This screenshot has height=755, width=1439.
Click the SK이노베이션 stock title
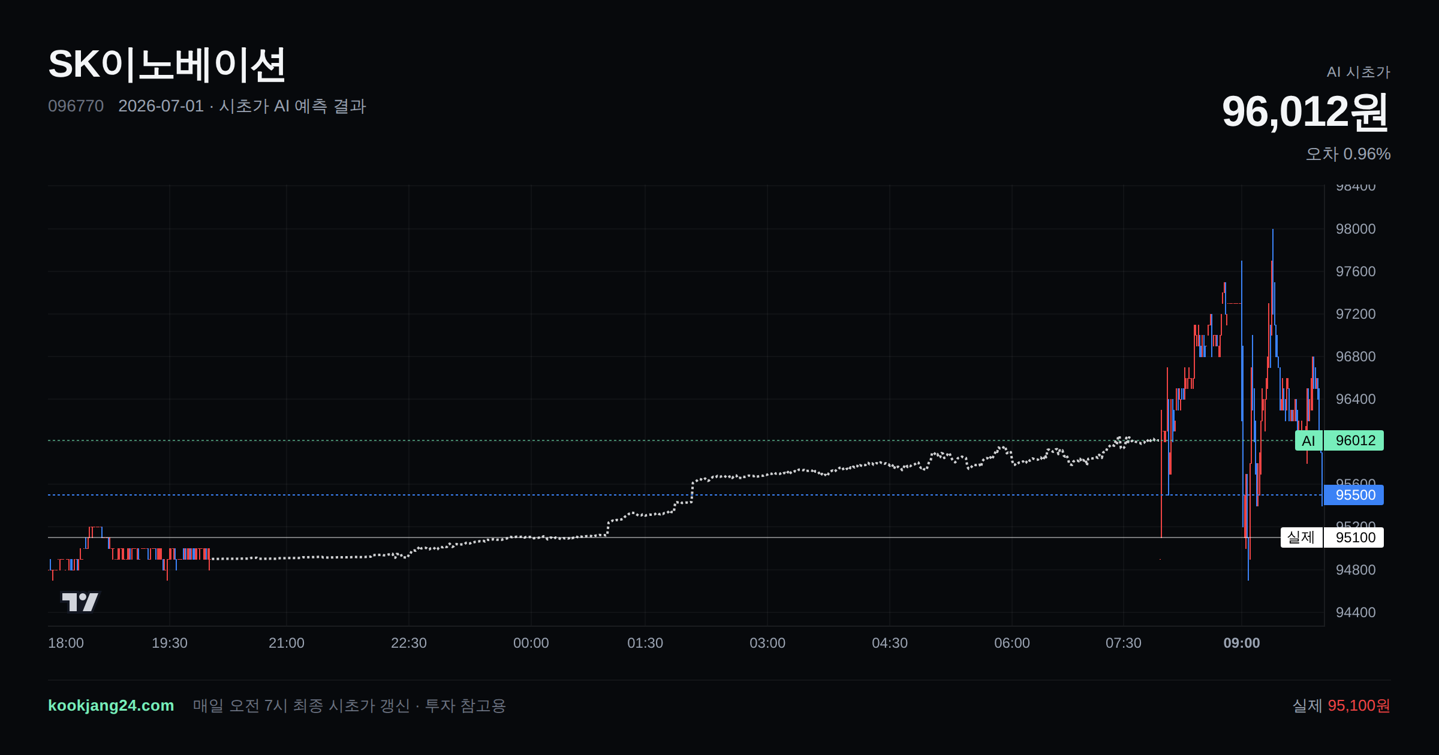(x=167, y=65)
